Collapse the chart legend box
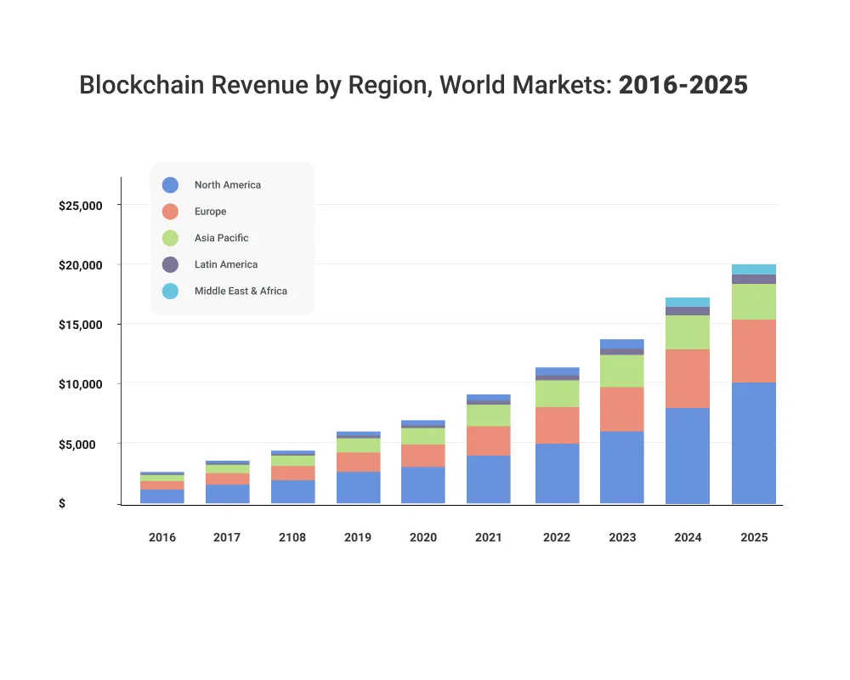Viewport: 850px width, 680px height. (x=231, y=238)
